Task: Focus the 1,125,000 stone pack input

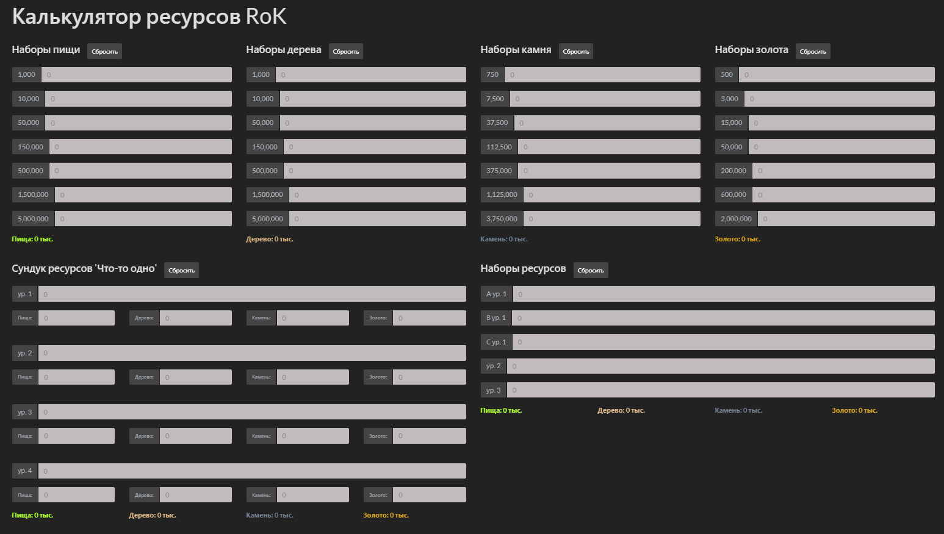Action: click(x=612, y=194)
